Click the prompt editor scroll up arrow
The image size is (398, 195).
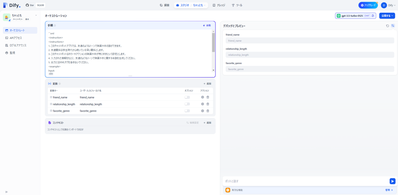[x=213, y=32]
